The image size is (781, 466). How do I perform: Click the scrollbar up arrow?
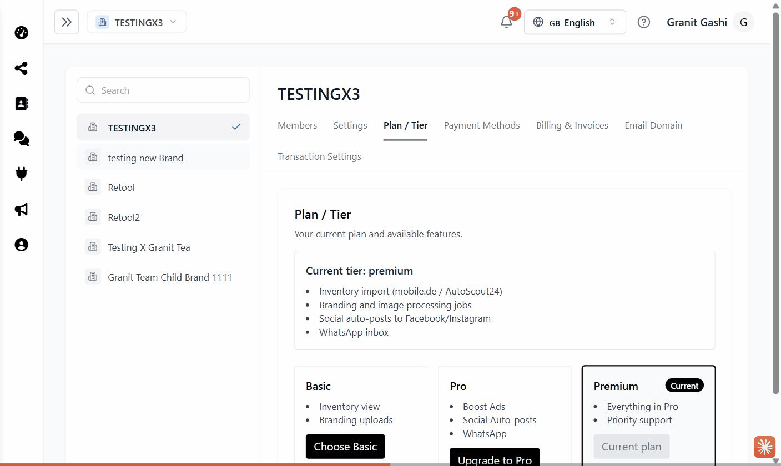pyautogui.click(x=776, y=4)
